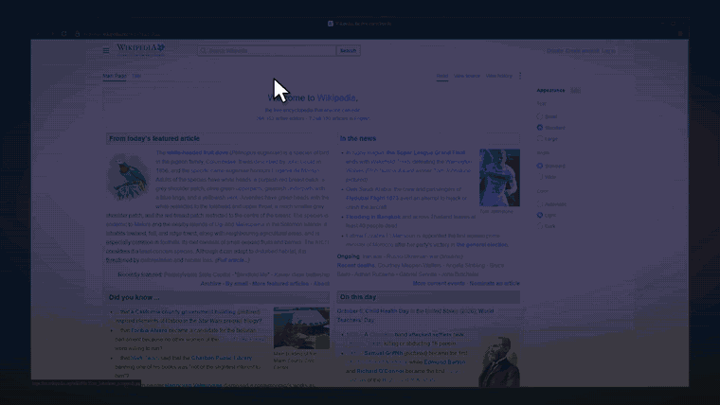Select Large text size radio

pos(540,138)
